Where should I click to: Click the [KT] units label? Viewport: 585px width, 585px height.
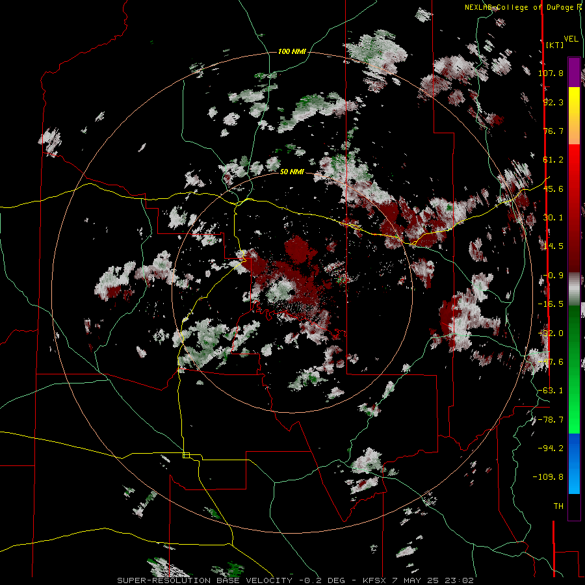[x=555, y=45]
